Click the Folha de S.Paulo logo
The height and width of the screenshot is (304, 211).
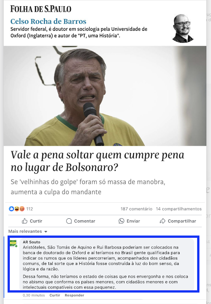41,9
